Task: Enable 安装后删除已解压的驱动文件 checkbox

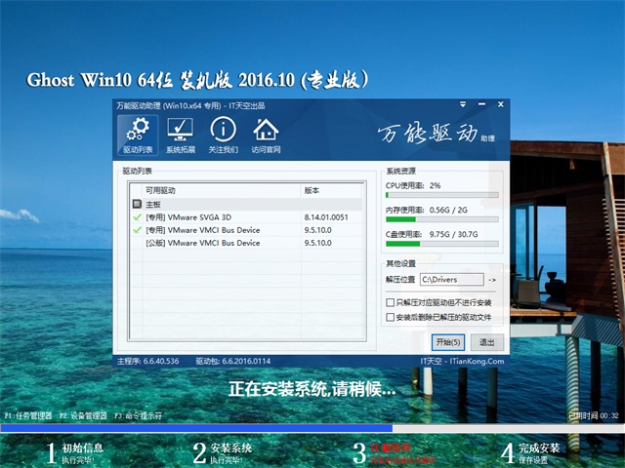Action: [391, 317]
